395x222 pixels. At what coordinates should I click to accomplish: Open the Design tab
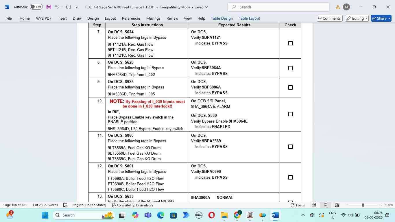coord(93,18)
